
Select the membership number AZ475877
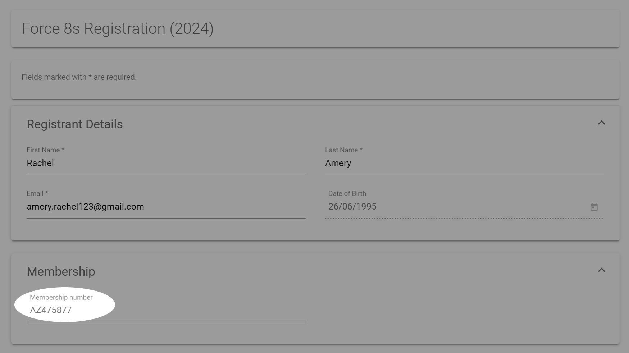point(51,310)
